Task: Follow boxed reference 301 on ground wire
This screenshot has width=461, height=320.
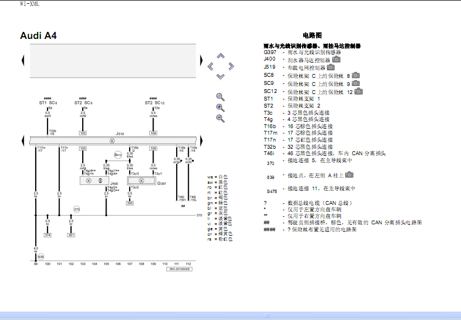Action: [71, 235]
